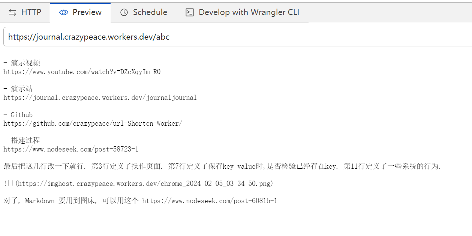
Task: Open the Develop with Wrangler CLI tab
Action: (249, 12)
